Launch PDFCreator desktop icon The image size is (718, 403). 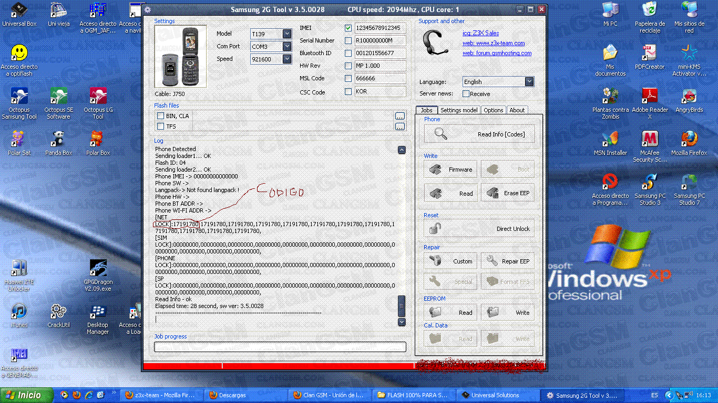point(650,57)
